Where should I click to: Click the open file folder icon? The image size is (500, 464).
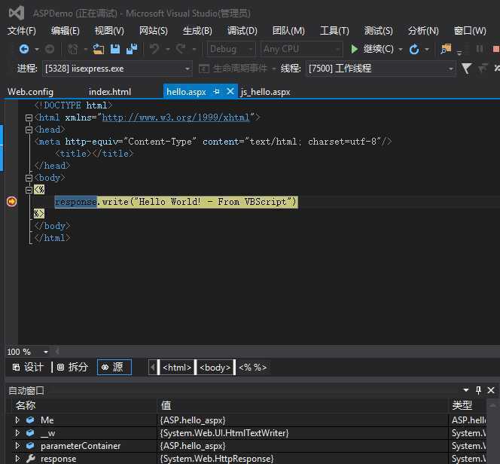pyautogui.click(x=99, y=49)
